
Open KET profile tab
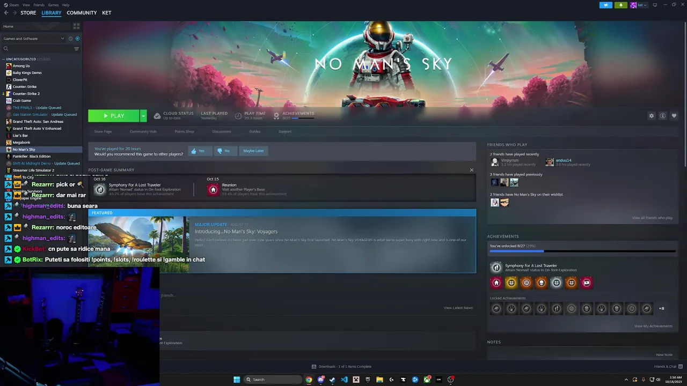pyautogui.click(x=107, y=13)
